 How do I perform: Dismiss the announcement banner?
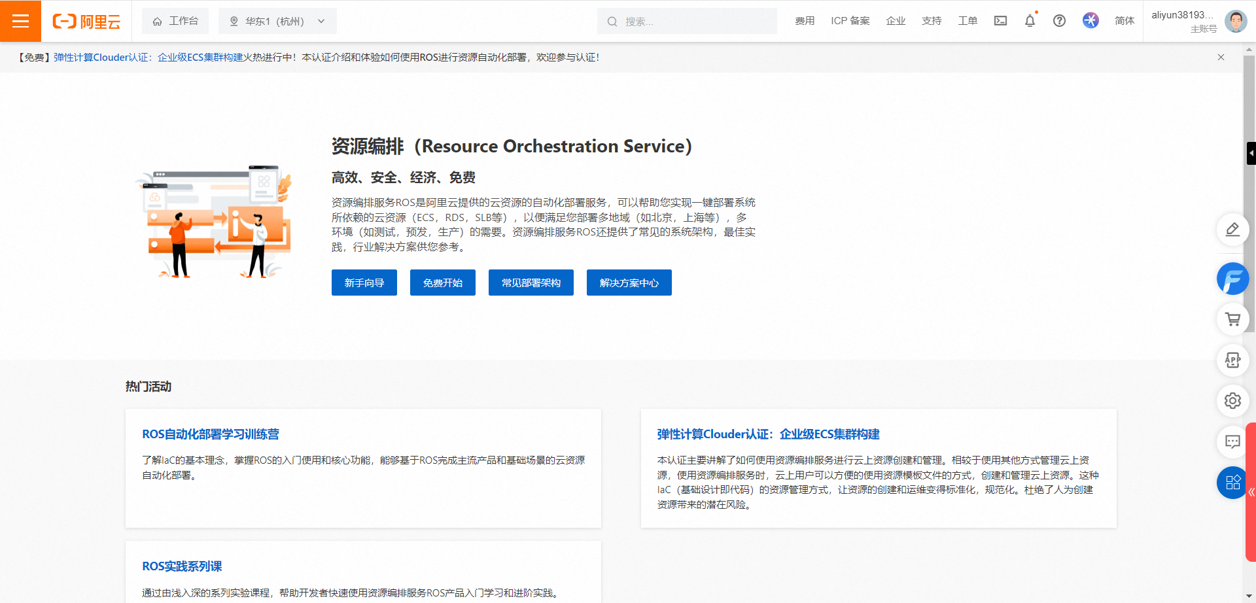pos(1221,57)
